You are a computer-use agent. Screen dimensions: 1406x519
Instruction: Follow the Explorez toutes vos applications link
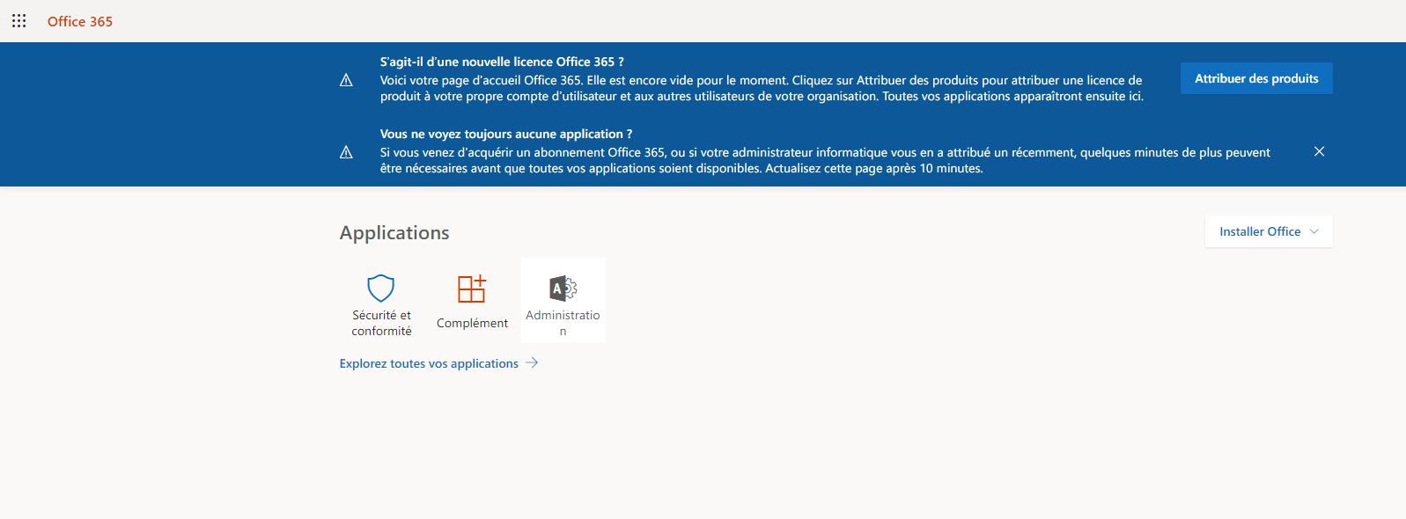point(438,363)
